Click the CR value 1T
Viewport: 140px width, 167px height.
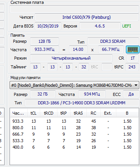pos(133,58)
